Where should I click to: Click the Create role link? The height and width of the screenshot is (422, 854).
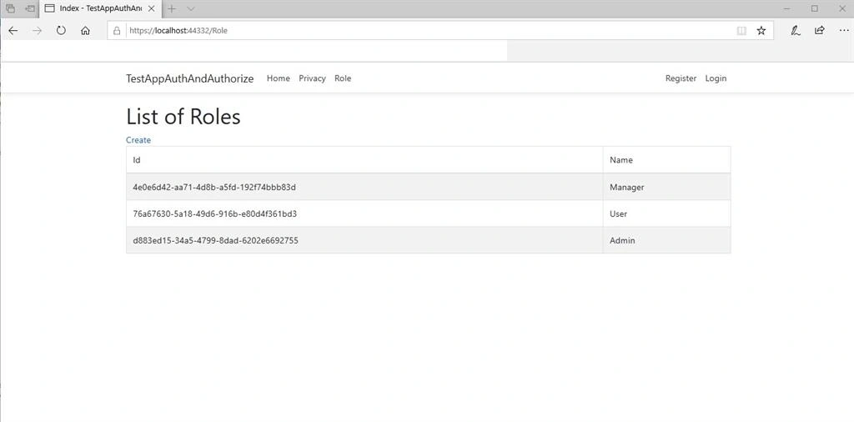(x=138, y=140)
